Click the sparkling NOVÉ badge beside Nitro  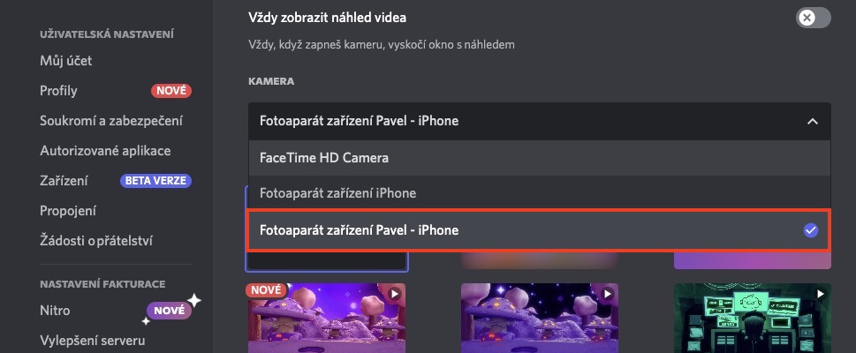coord(168,311)
